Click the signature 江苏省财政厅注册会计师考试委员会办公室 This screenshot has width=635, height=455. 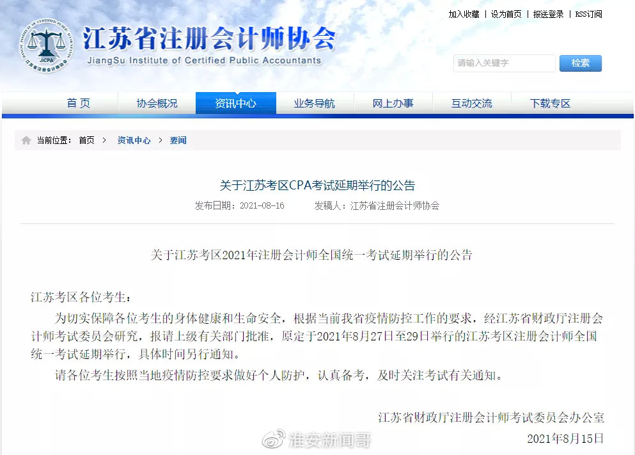point(491,417)
